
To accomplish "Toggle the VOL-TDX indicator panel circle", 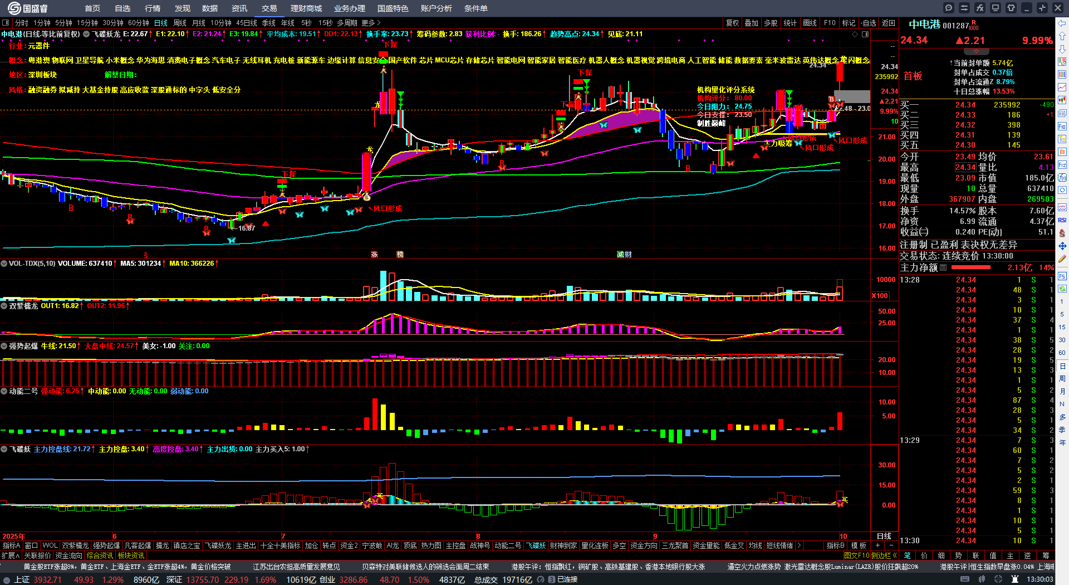I will click(4, 264).
